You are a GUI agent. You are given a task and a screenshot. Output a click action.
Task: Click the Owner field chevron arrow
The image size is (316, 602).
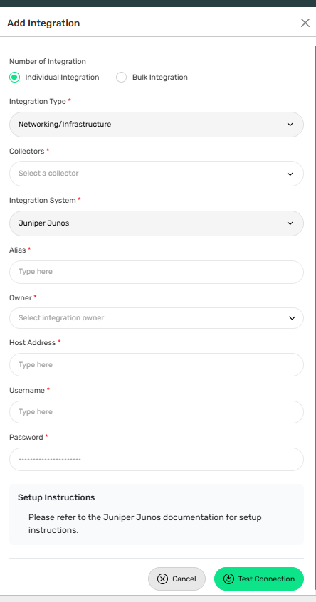tap(292, 318)
